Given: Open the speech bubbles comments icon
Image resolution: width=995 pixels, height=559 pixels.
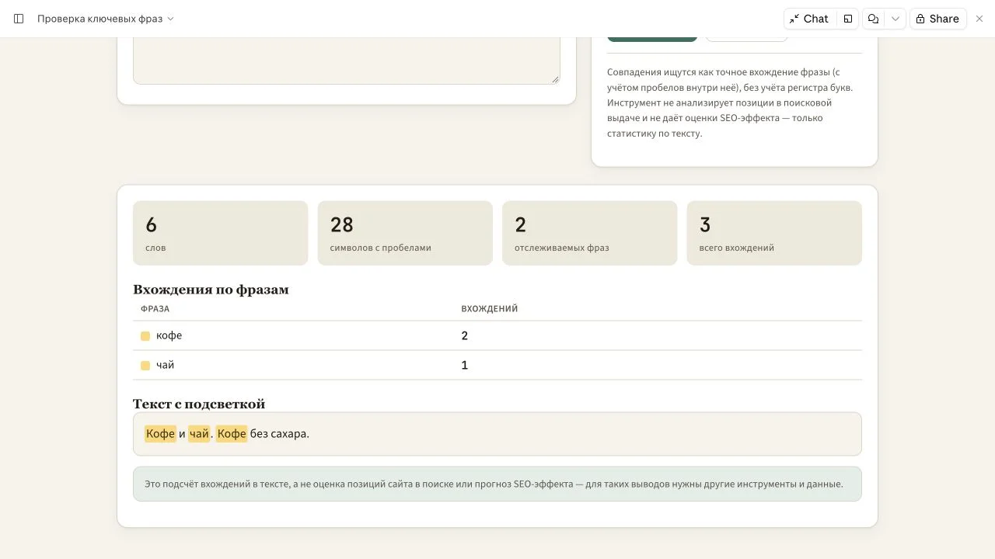Looking at the screenshot, I should coord(874,19).
